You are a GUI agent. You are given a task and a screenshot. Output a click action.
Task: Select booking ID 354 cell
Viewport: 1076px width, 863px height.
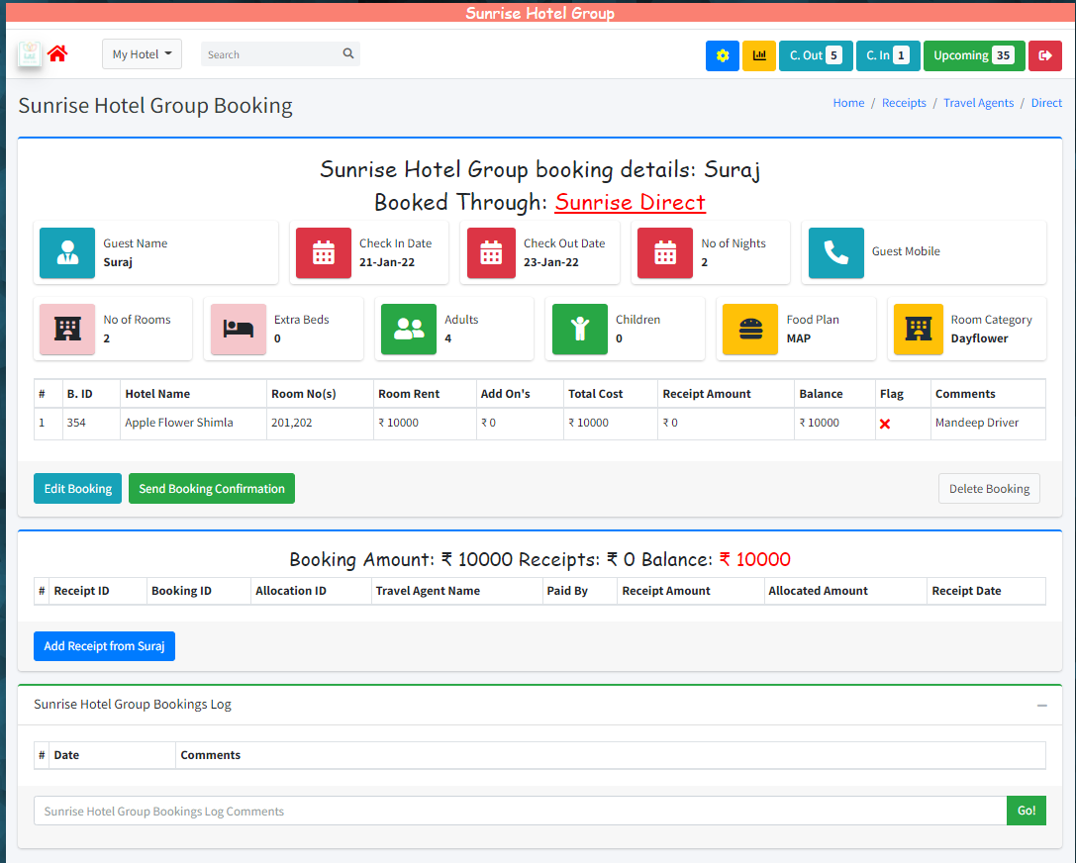pyautogui.click(x=76, y=423)
